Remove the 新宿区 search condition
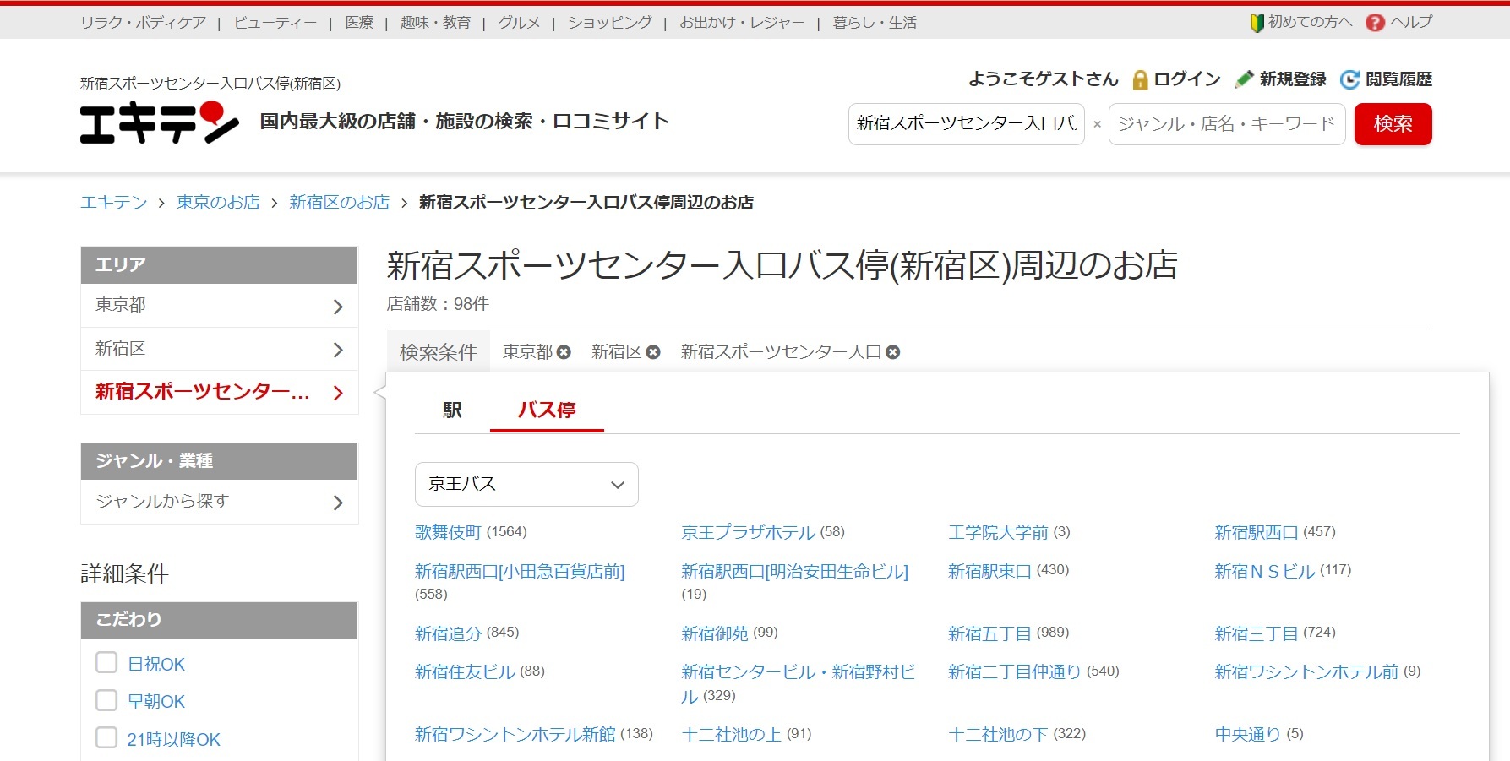 [653, 352]
